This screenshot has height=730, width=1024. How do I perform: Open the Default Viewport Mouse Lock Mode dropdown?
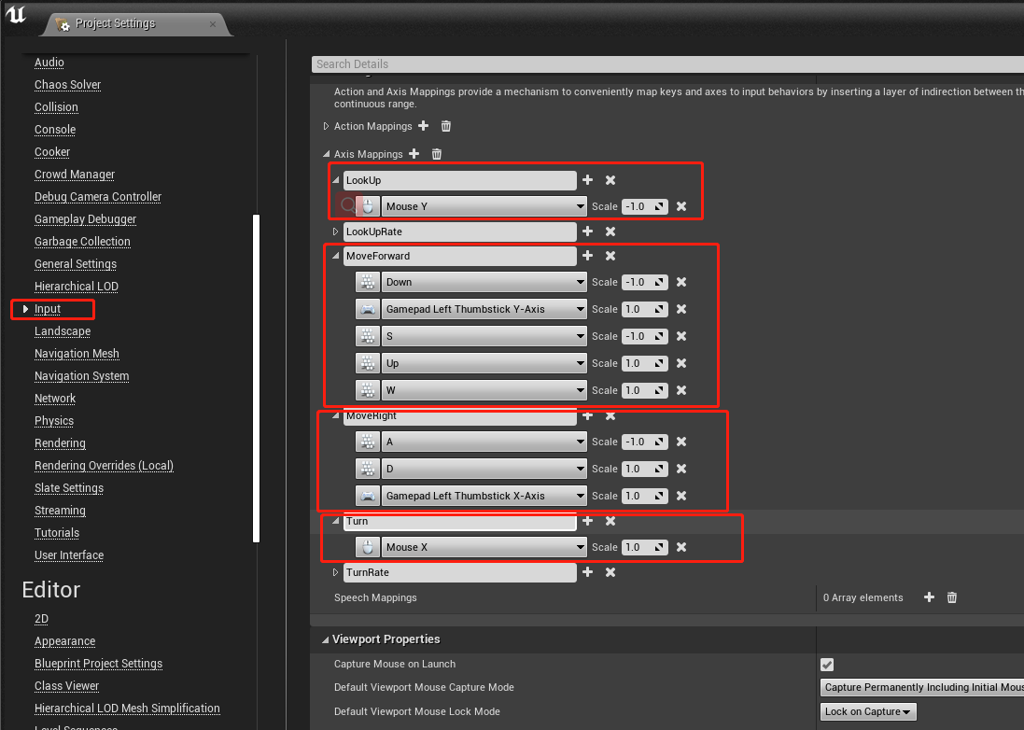[x=868, y=711]
